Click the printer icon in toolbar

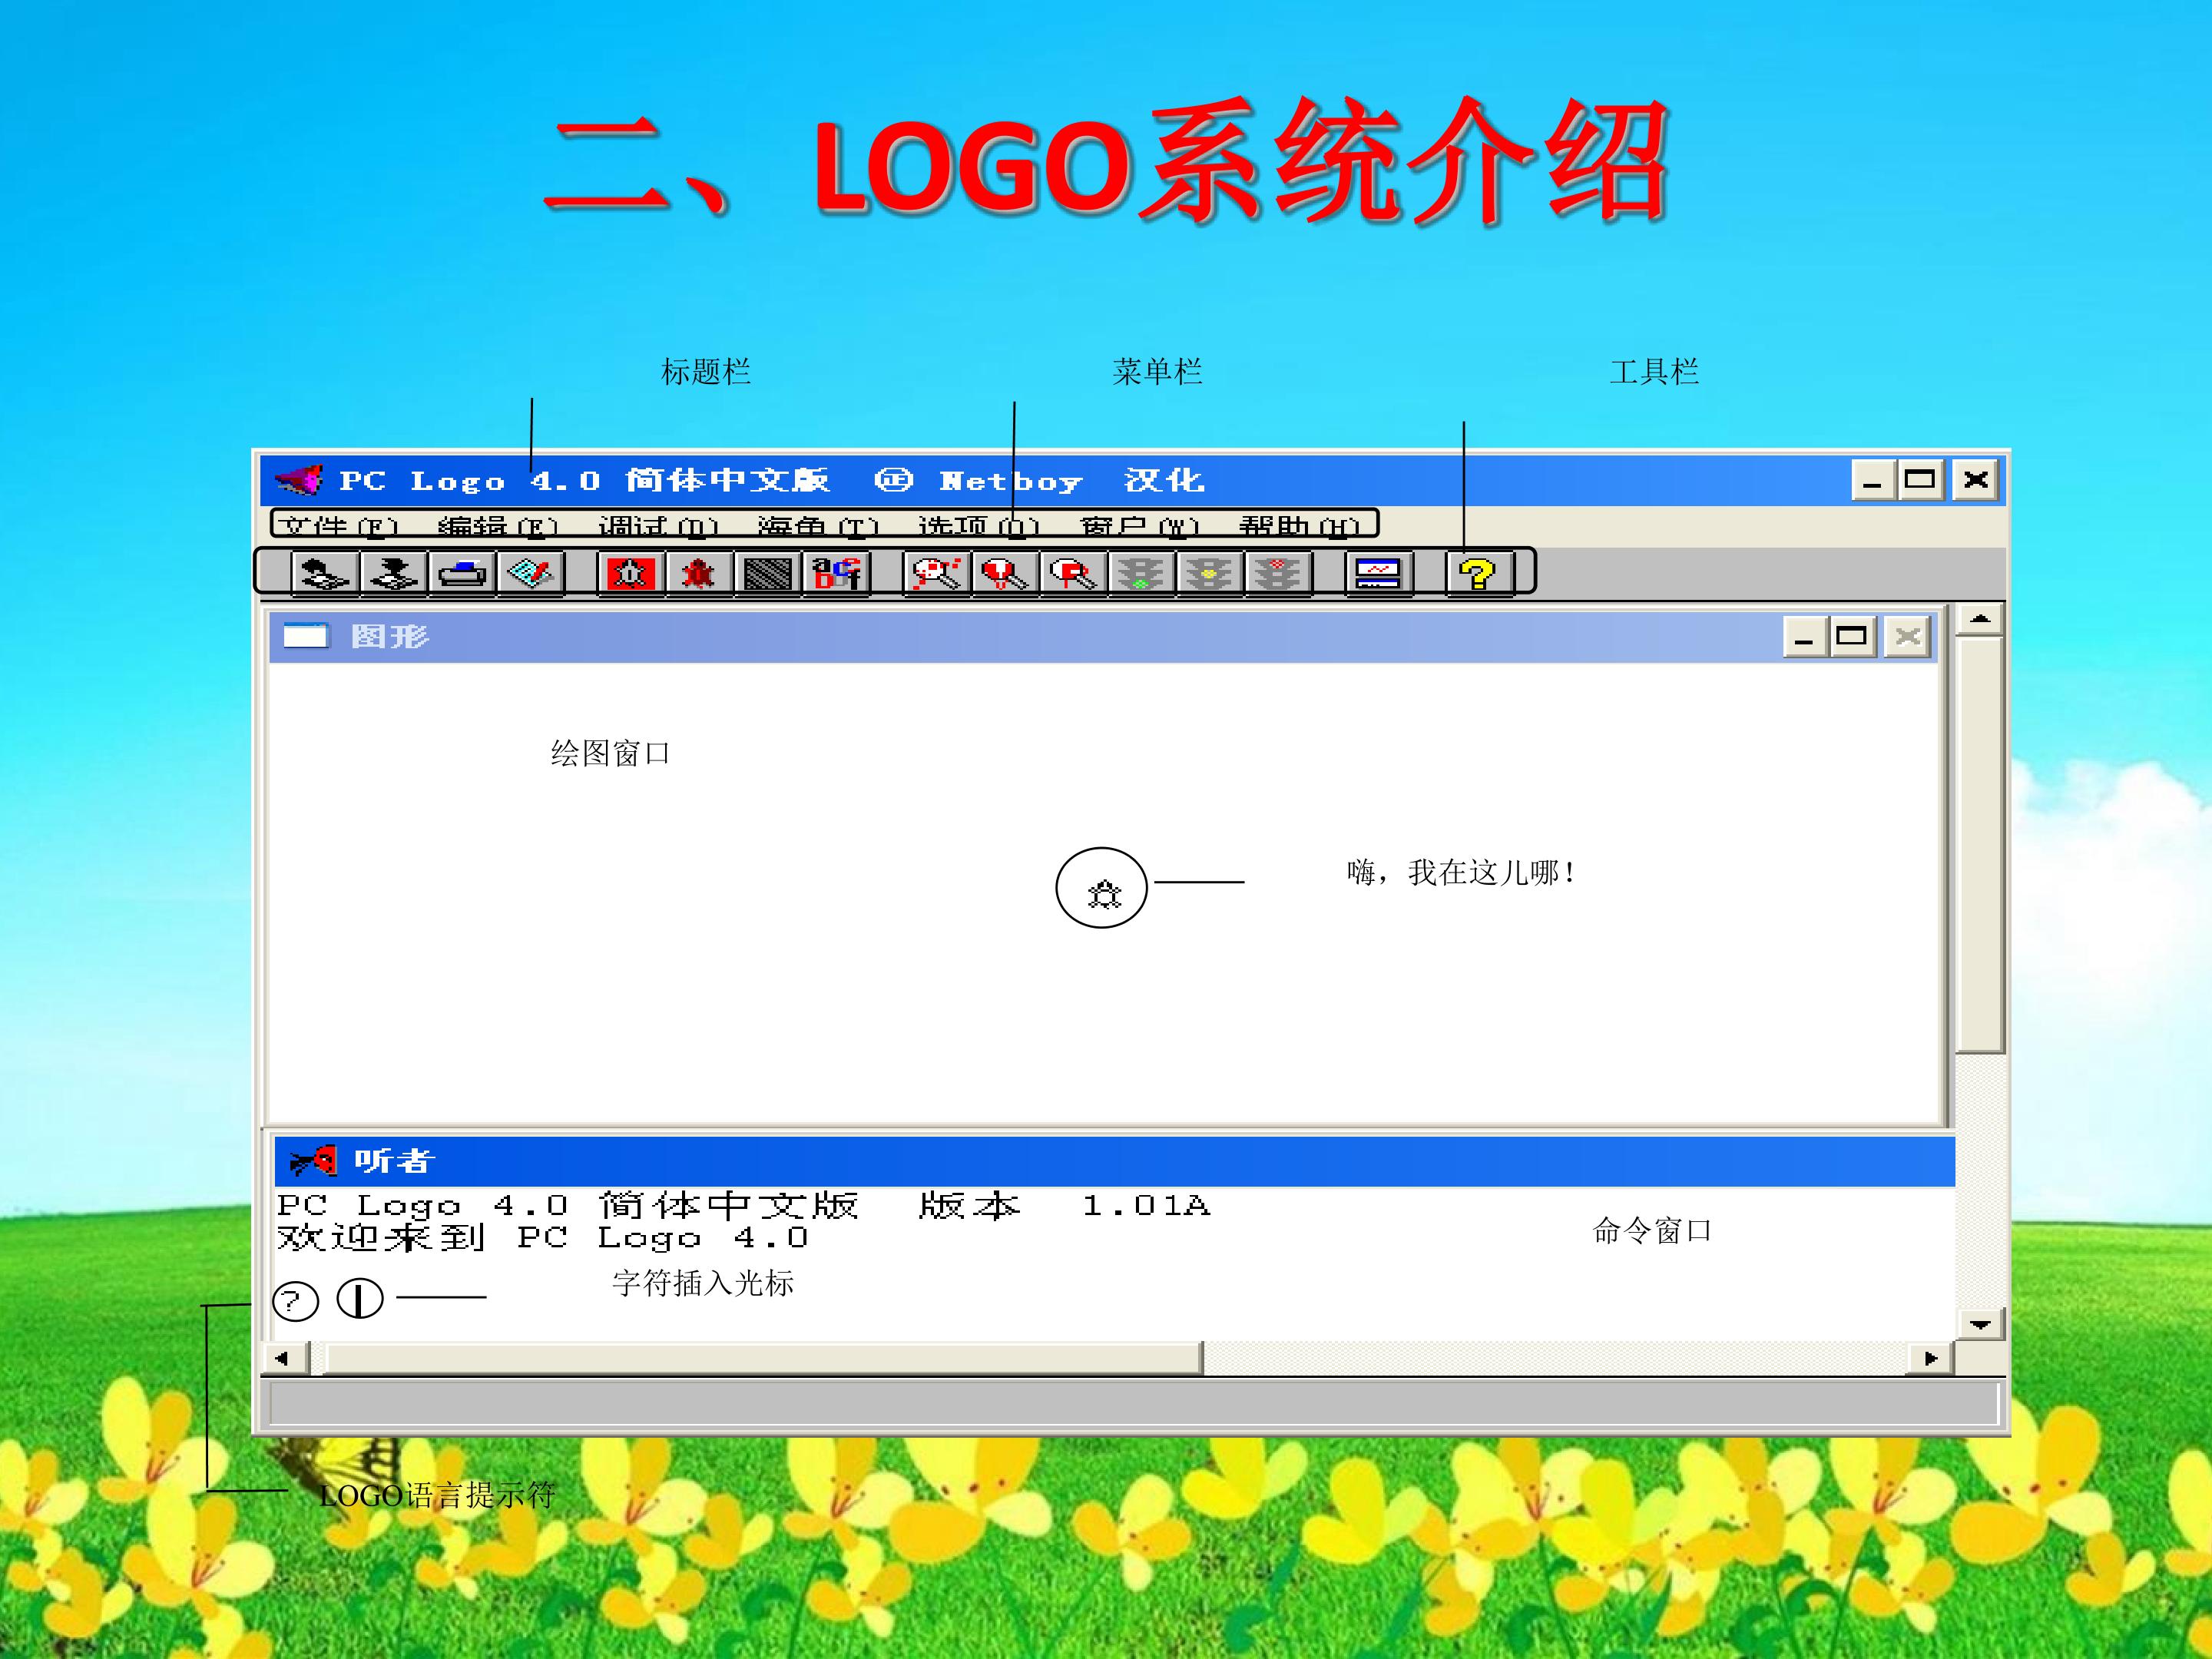[x=462, y=574]
